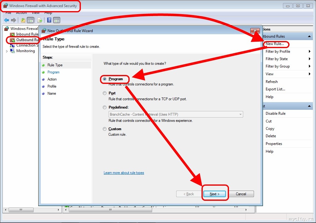Select Inbound Rules in console tree
Image resolution: width=316 pixels, height=223 pixels.
[x=27, y=34]
